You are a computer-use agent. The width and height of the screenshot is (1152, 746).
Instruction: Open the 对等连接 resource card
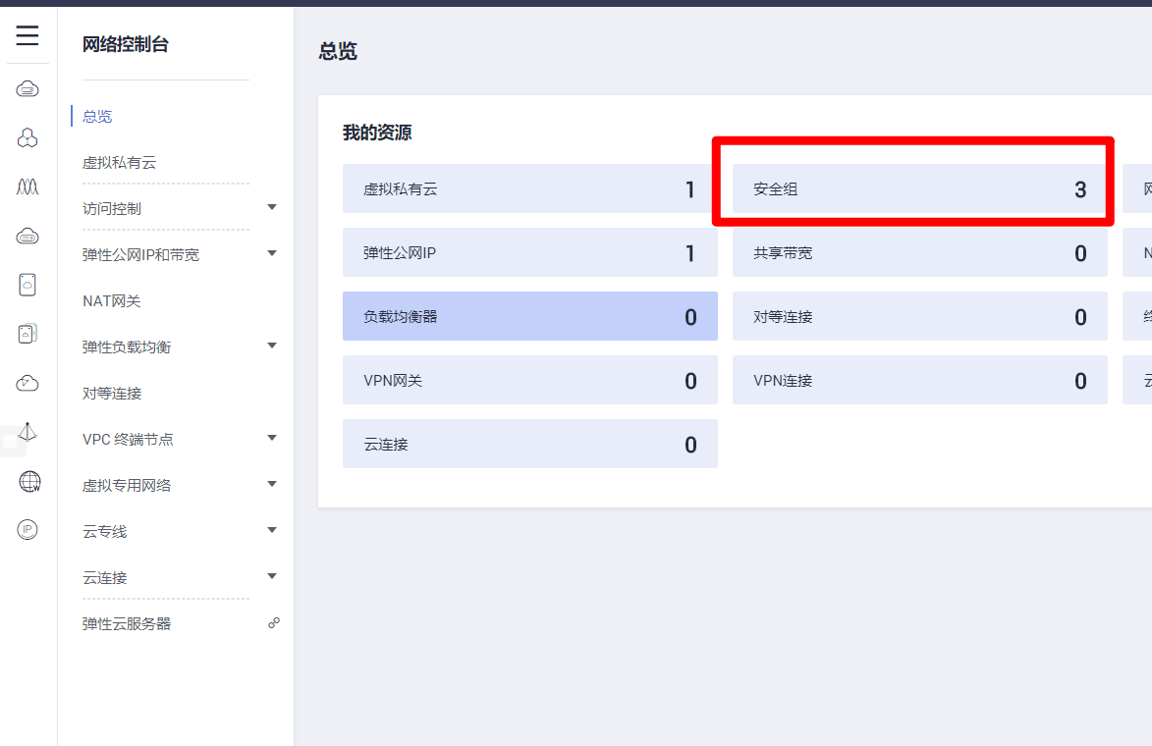coord(920,316)
